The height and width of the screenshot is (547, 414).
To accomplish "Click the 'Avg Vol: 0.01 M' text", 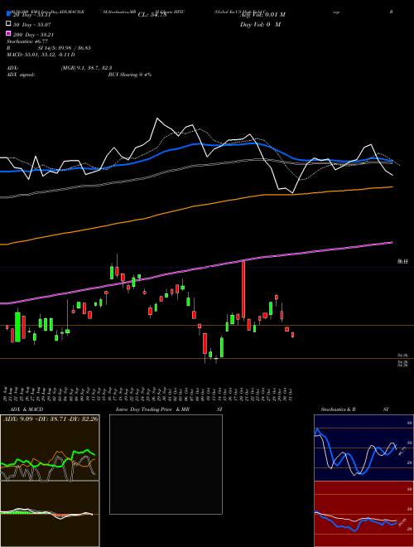I will [x=262, y=15].
